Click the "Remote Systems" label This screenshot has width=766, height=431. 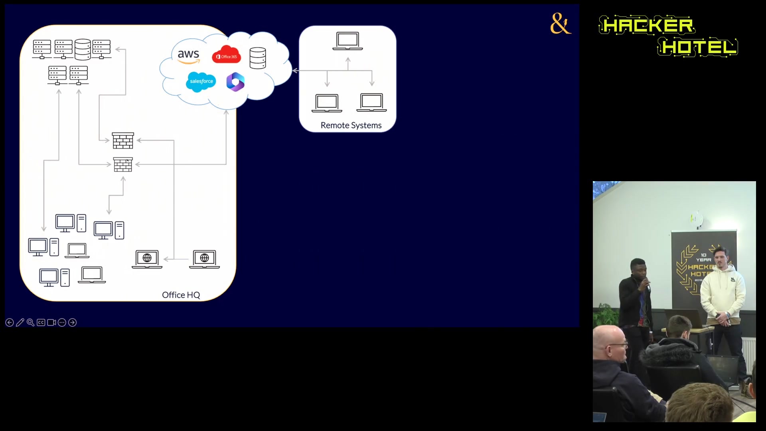[351, 125]
